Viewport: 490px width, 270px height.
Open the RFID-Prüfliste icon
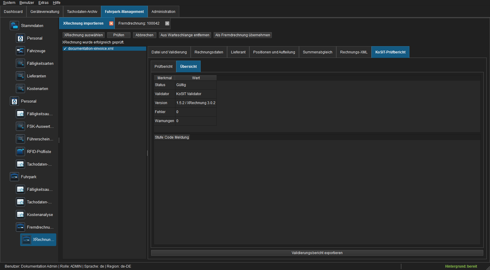tap(20, 151)
